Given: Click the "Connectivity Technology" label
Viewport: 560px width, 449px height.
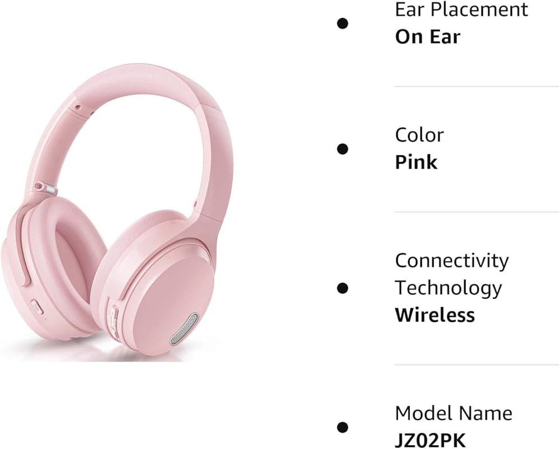Looking at the screenshot, I should [x=452, y=274].
